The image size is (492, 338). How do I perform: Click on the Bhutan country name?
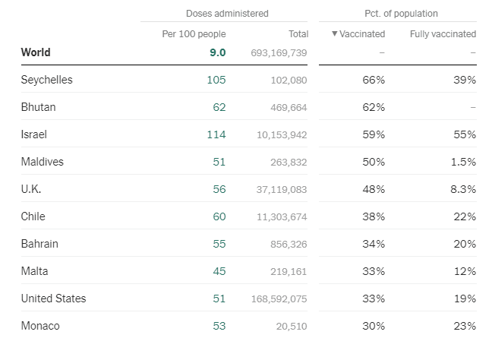[38, 107]
